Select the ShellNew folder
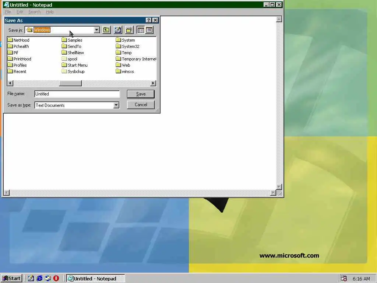This screenshot has width=377, height=283. [x=73, y=52]
